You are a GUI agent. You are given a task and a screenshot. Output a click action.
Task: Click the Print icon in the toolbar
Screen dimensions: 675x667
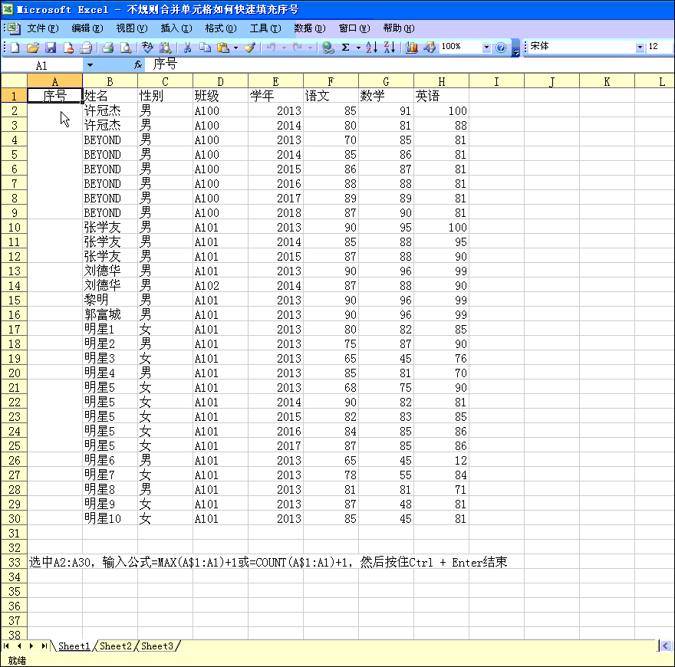click(x=108, y=48)
